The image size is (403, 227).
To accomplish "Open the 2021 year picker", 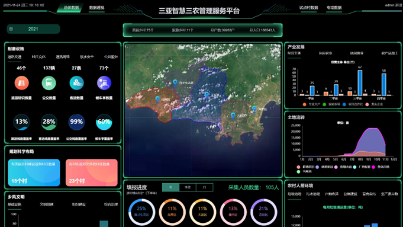I will click(x=33, y=29).
